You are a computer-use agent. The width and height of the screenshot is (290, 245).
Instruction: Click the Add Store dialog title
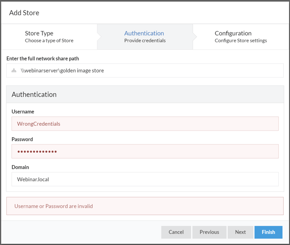click(24, 12)
